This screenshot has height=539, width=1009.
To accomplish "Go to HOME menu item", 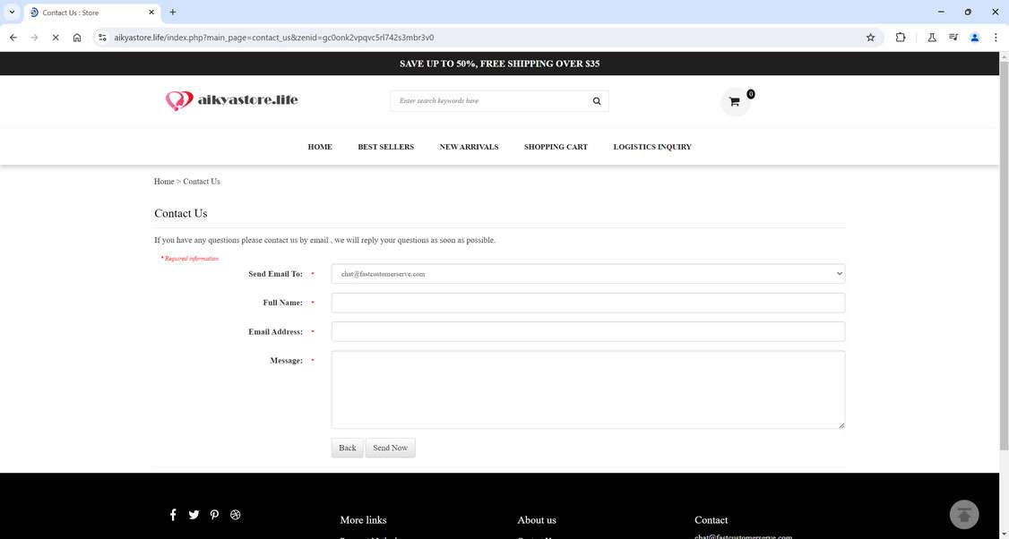I will [x=320, y=147].
